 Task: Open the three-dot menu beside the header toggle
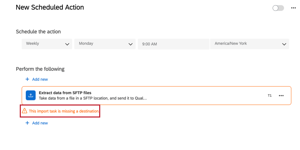(x=294, y=8)
